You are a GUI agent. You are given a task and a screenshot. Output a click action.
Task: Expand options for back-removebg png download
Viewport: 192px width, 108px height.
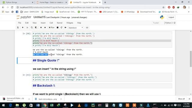(61, 99)
